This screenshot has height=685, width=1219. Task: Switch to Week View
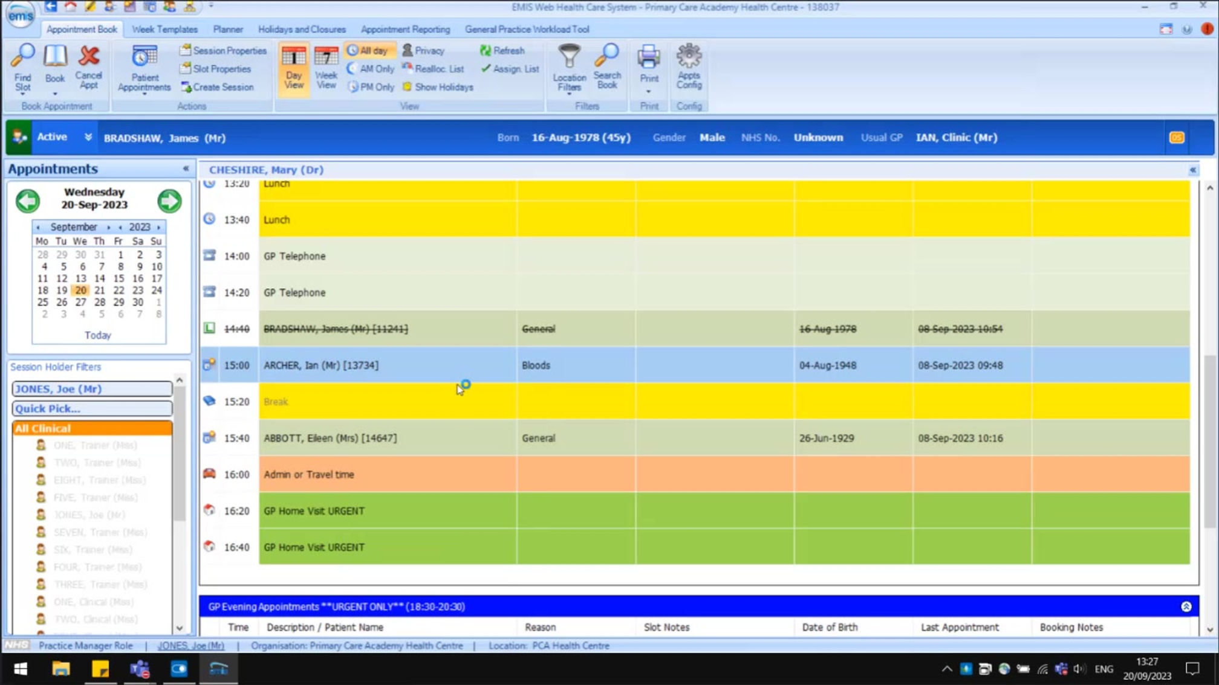point(326,68)
